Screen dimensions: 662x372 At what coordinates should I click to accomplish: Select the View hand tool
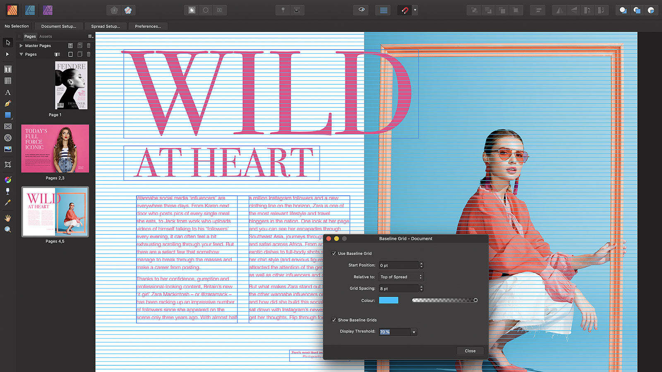(x=8, y=218)
